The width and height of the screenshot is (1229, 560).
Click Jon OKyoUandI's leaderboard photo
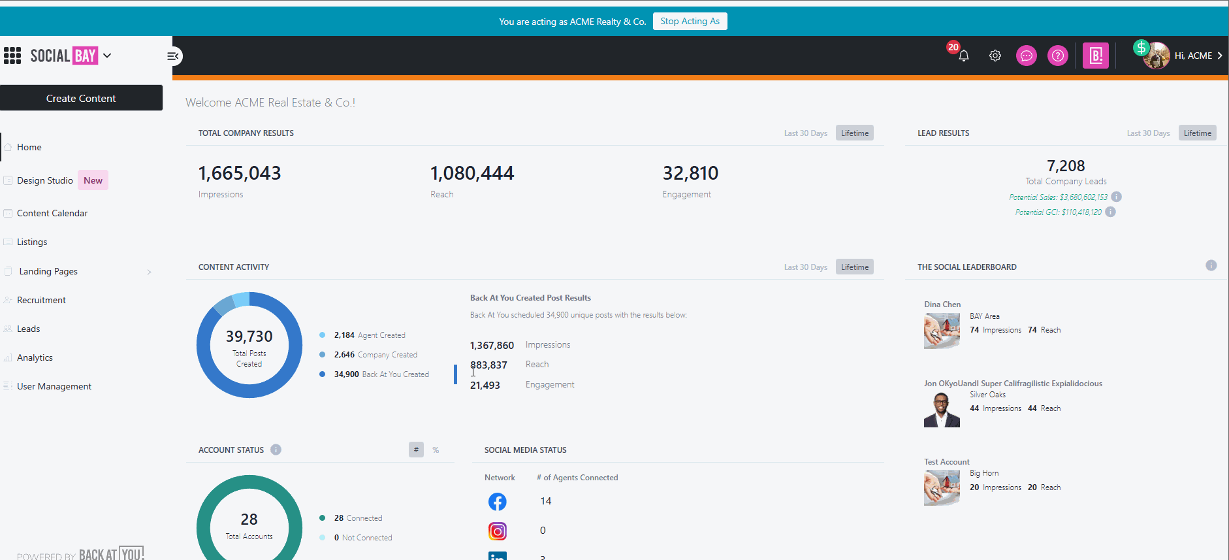point(942,409)
